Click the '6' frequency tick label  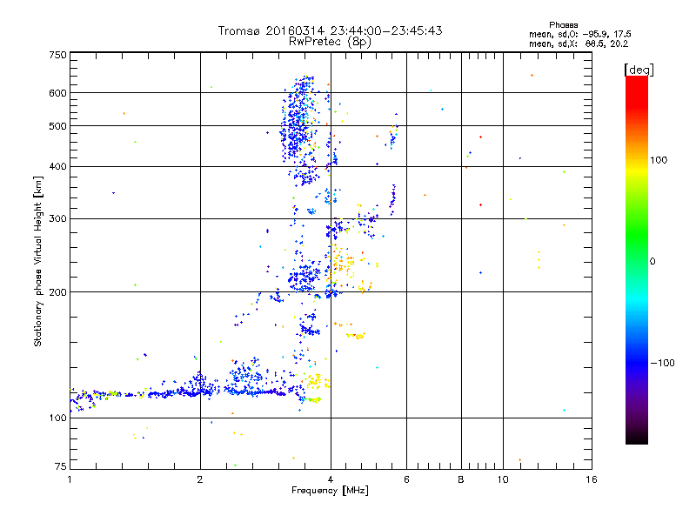click(406, 479)
